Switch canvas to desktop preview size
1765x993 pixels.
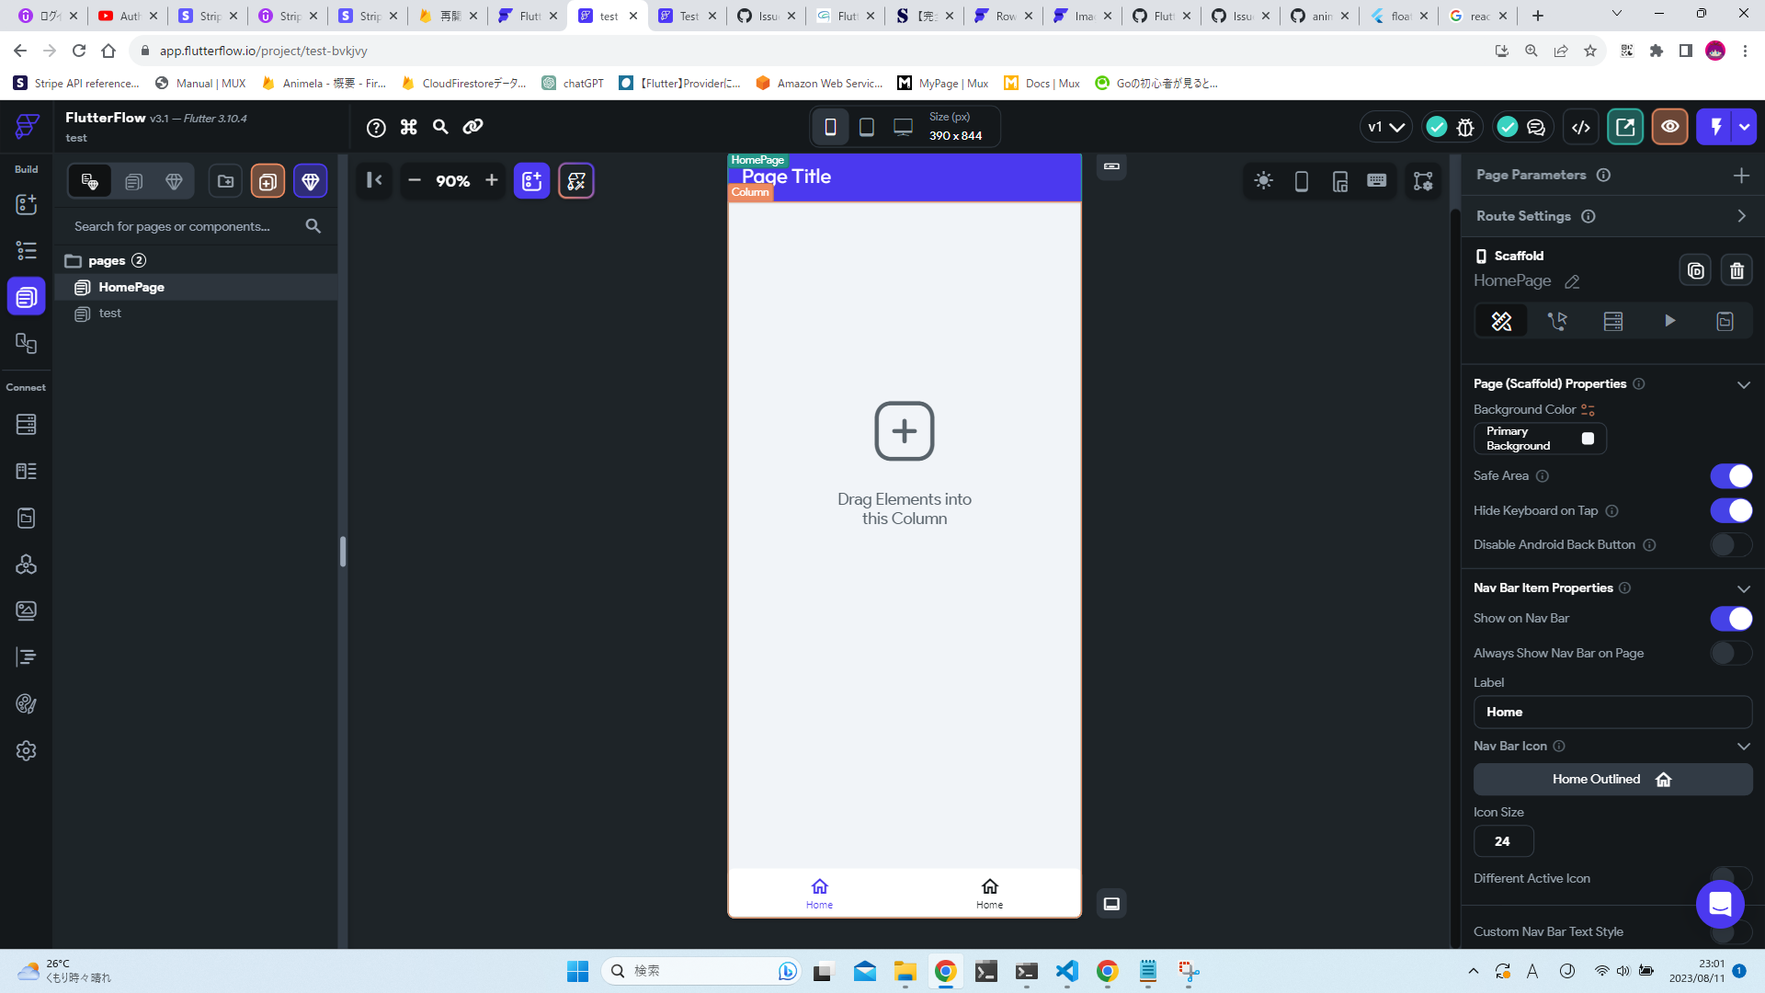[902, 126]
